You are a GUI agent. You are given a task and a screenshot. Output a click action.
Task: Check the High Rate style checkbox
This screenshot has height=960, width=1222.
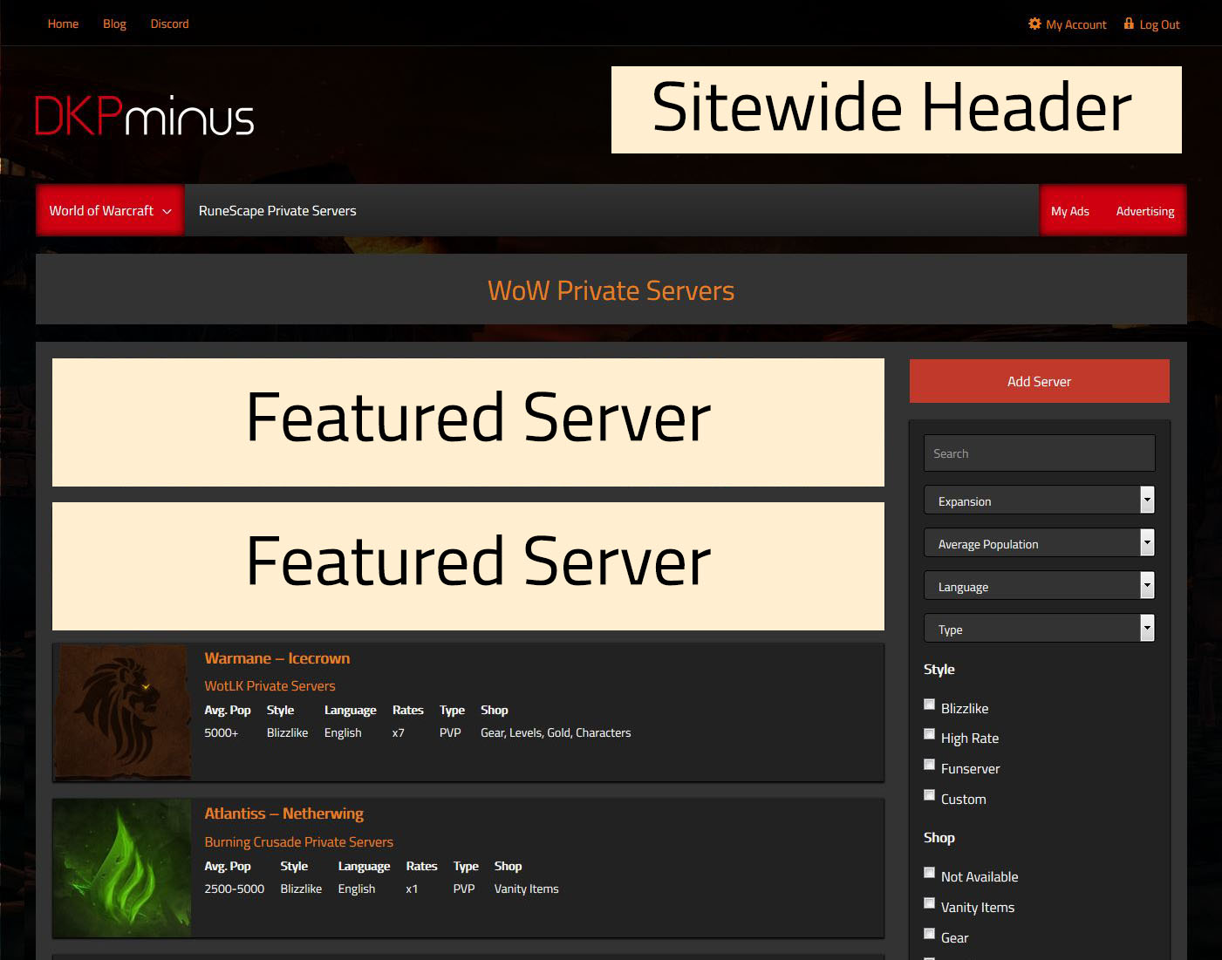(x=929, y=734)
